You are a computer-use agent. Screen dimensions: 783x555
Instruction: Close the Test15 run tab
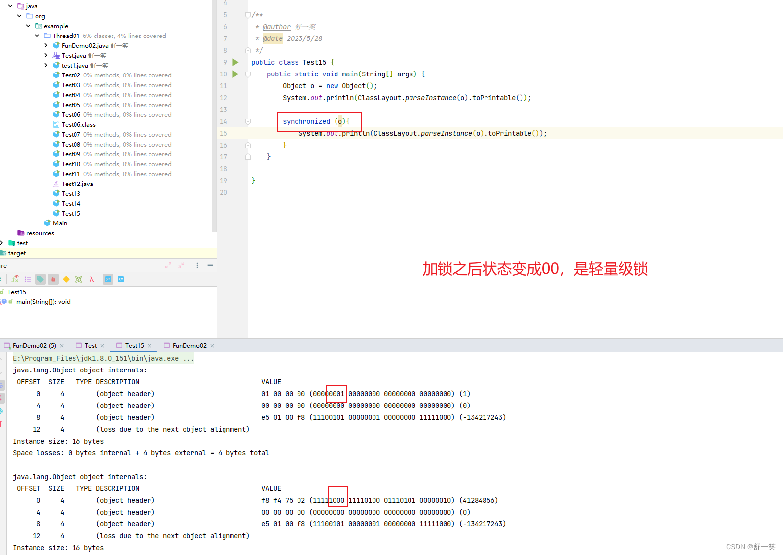tap(149, 346)
